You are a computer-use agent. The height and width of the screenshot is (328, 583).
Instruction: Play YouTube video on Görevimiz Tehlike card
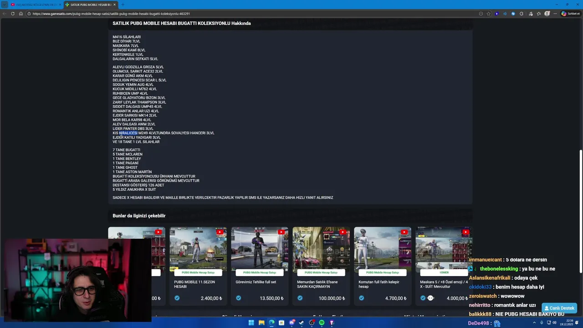(281, 232)
